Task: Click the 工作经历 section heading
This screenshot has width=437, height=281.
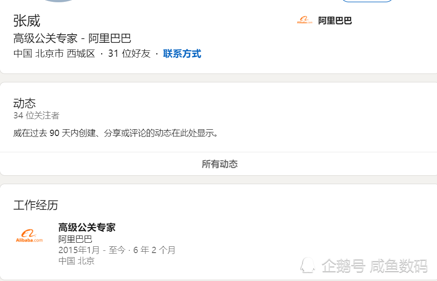Action: tap(36, 205)
